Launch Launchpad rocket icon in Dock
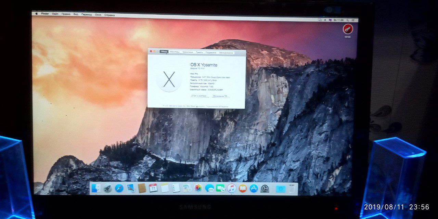438x219 pixels. [x=107, y=188]
